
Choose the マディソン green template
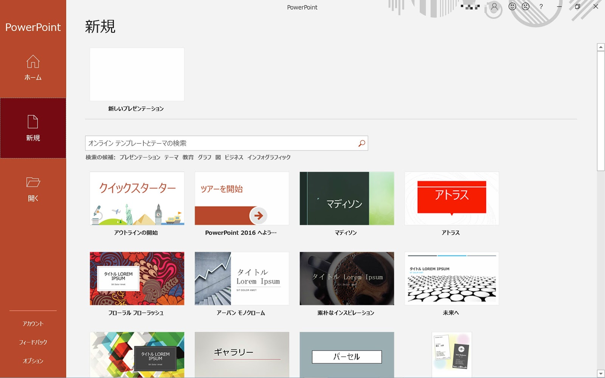(x=347, y=198)
